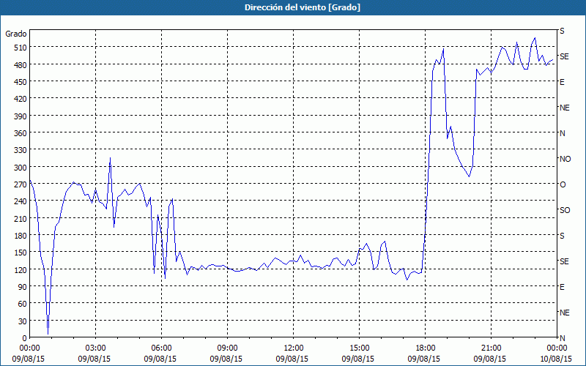Click the 90 tick label on the y-axis
The image size is (586, 366).
(x=23, y=287)
